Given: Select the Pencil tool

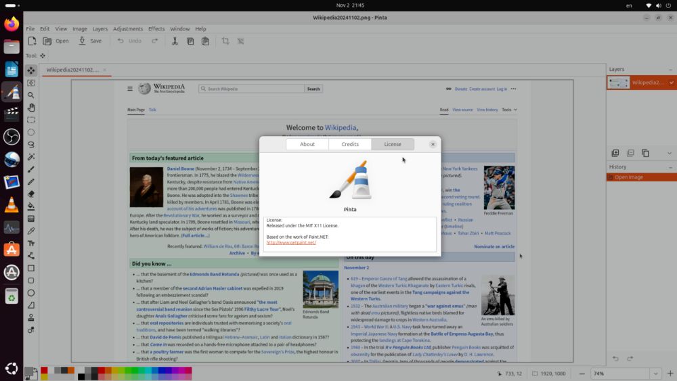Looking at the screenshot, I should (31, 181).
